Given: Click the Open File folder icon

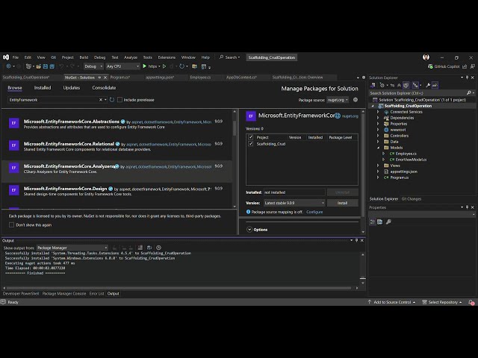Looking at the screenshot, I should [38, 66].
